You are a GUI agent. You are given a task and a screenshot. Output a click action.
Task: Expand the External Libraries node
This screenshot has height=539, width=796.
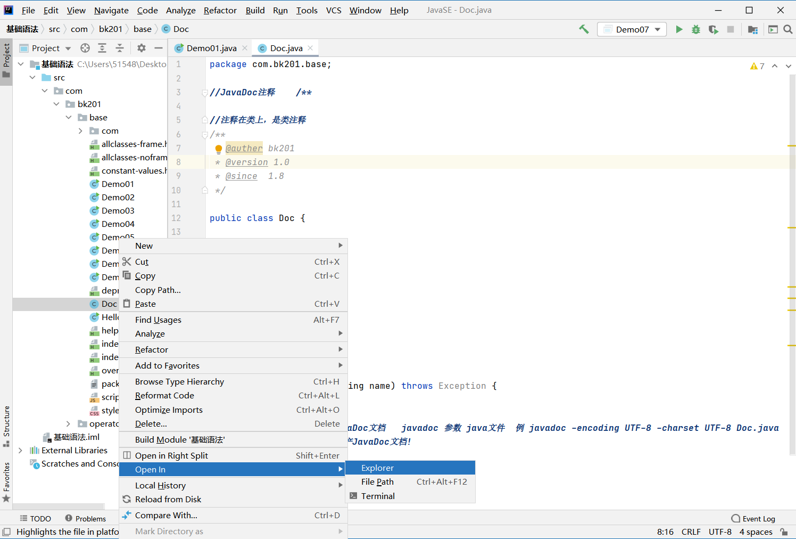click(20, 450)
